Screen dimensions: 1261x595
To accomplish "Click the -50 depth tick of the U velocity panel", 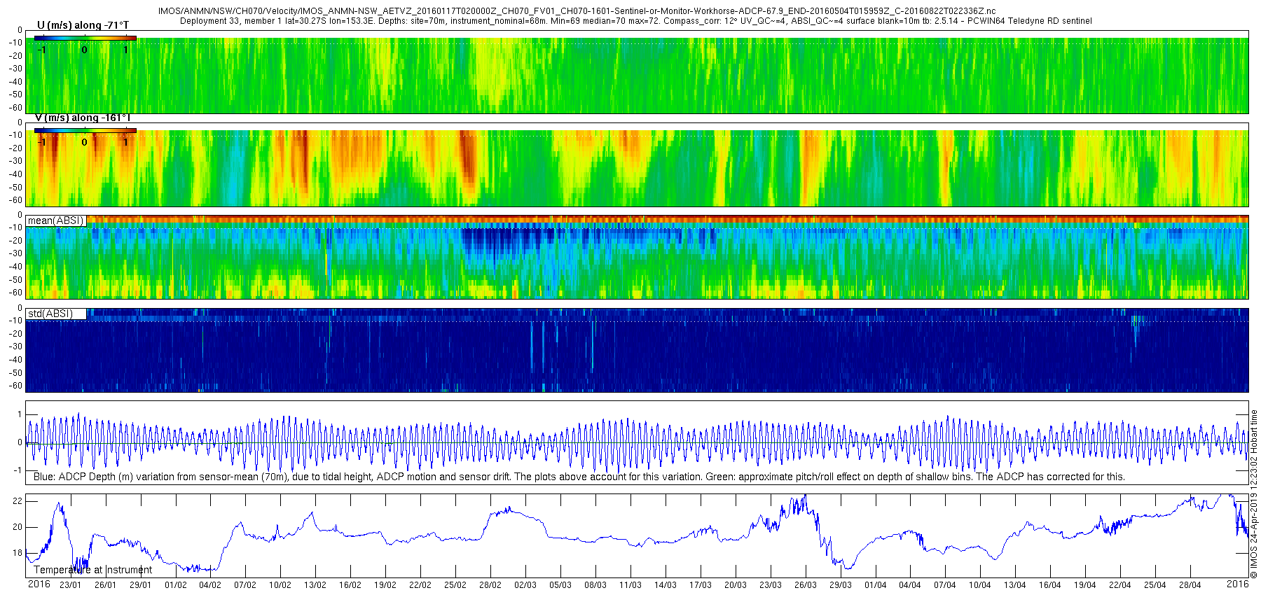I will pyautogui.click(x=15, y=94).
